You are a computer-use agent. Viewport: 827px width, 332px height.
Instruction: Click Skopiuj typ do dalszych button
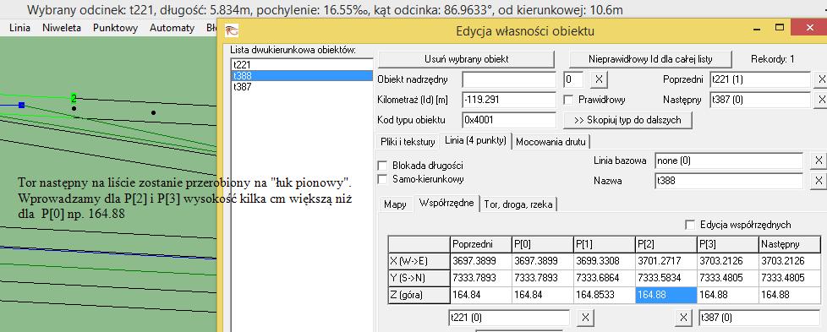pyautogui.click(x=627, y=120)
